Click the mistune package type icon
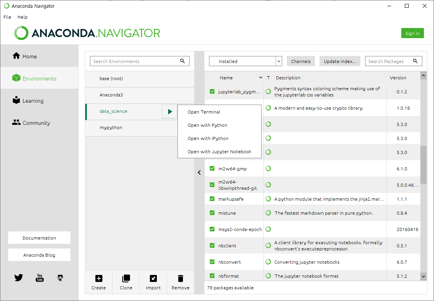 tap(268, 213)
